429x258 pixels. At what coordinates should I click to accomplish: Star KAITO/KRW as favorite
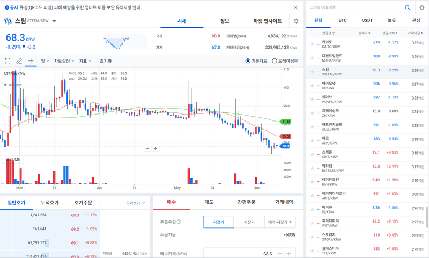click(x=312, y=44)
